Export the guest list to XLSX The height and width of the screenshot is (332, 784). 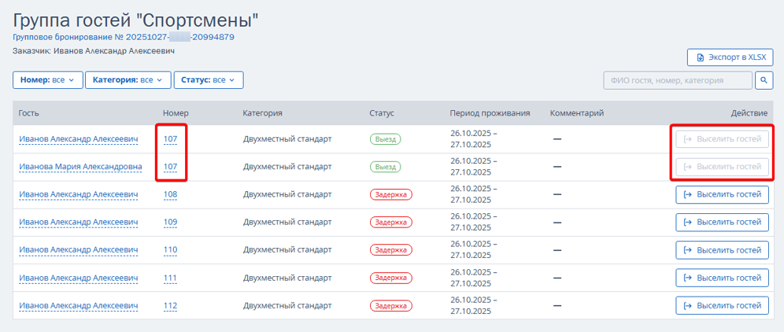pos(730,57)
